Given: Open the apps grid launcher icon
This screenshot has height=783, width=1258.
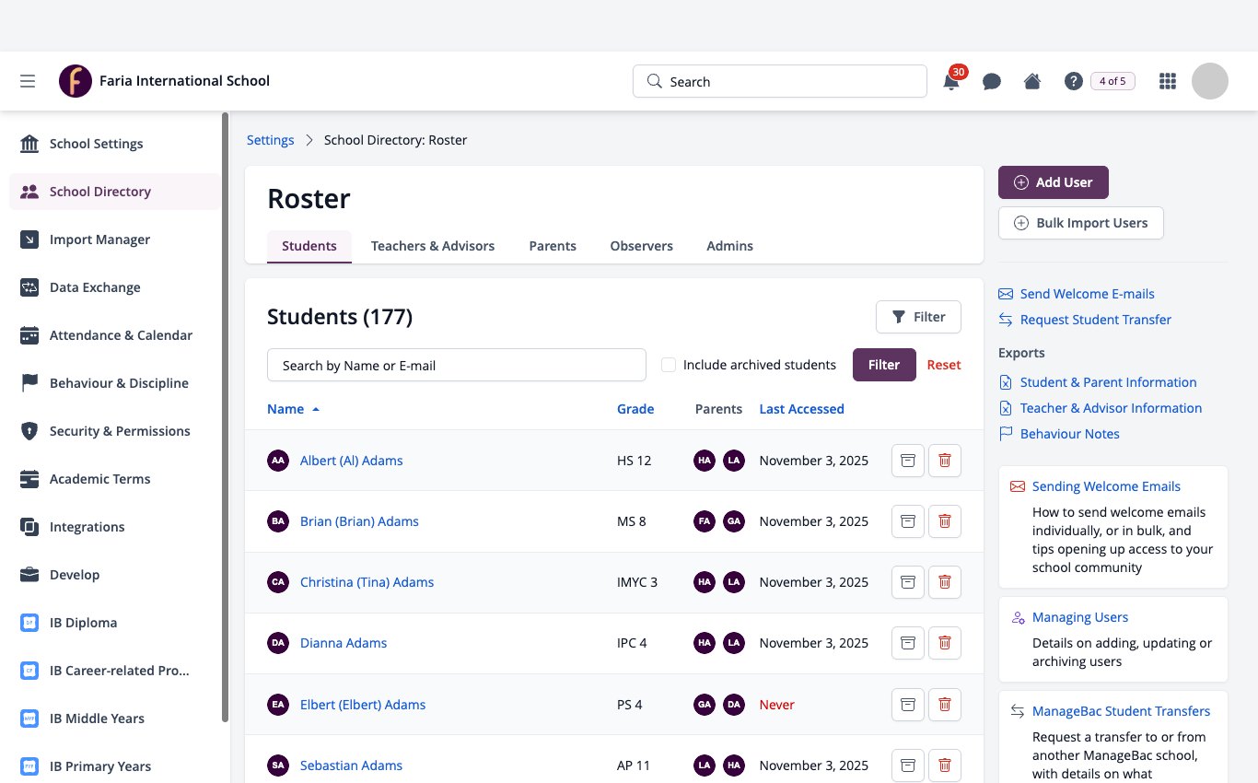Looking at the screenshot, I should pyautogui.click(x=1168, y=81).
